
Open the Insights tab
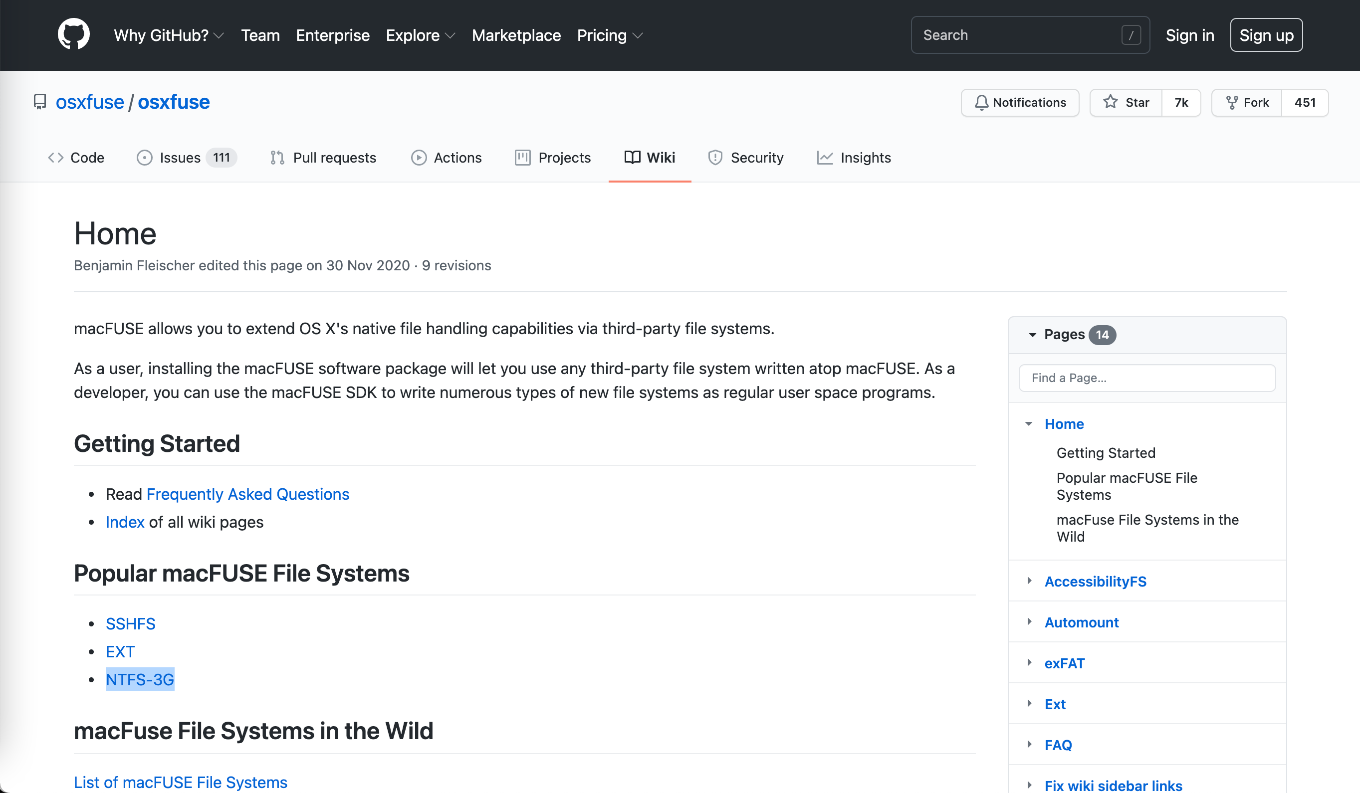pos(854,158)
